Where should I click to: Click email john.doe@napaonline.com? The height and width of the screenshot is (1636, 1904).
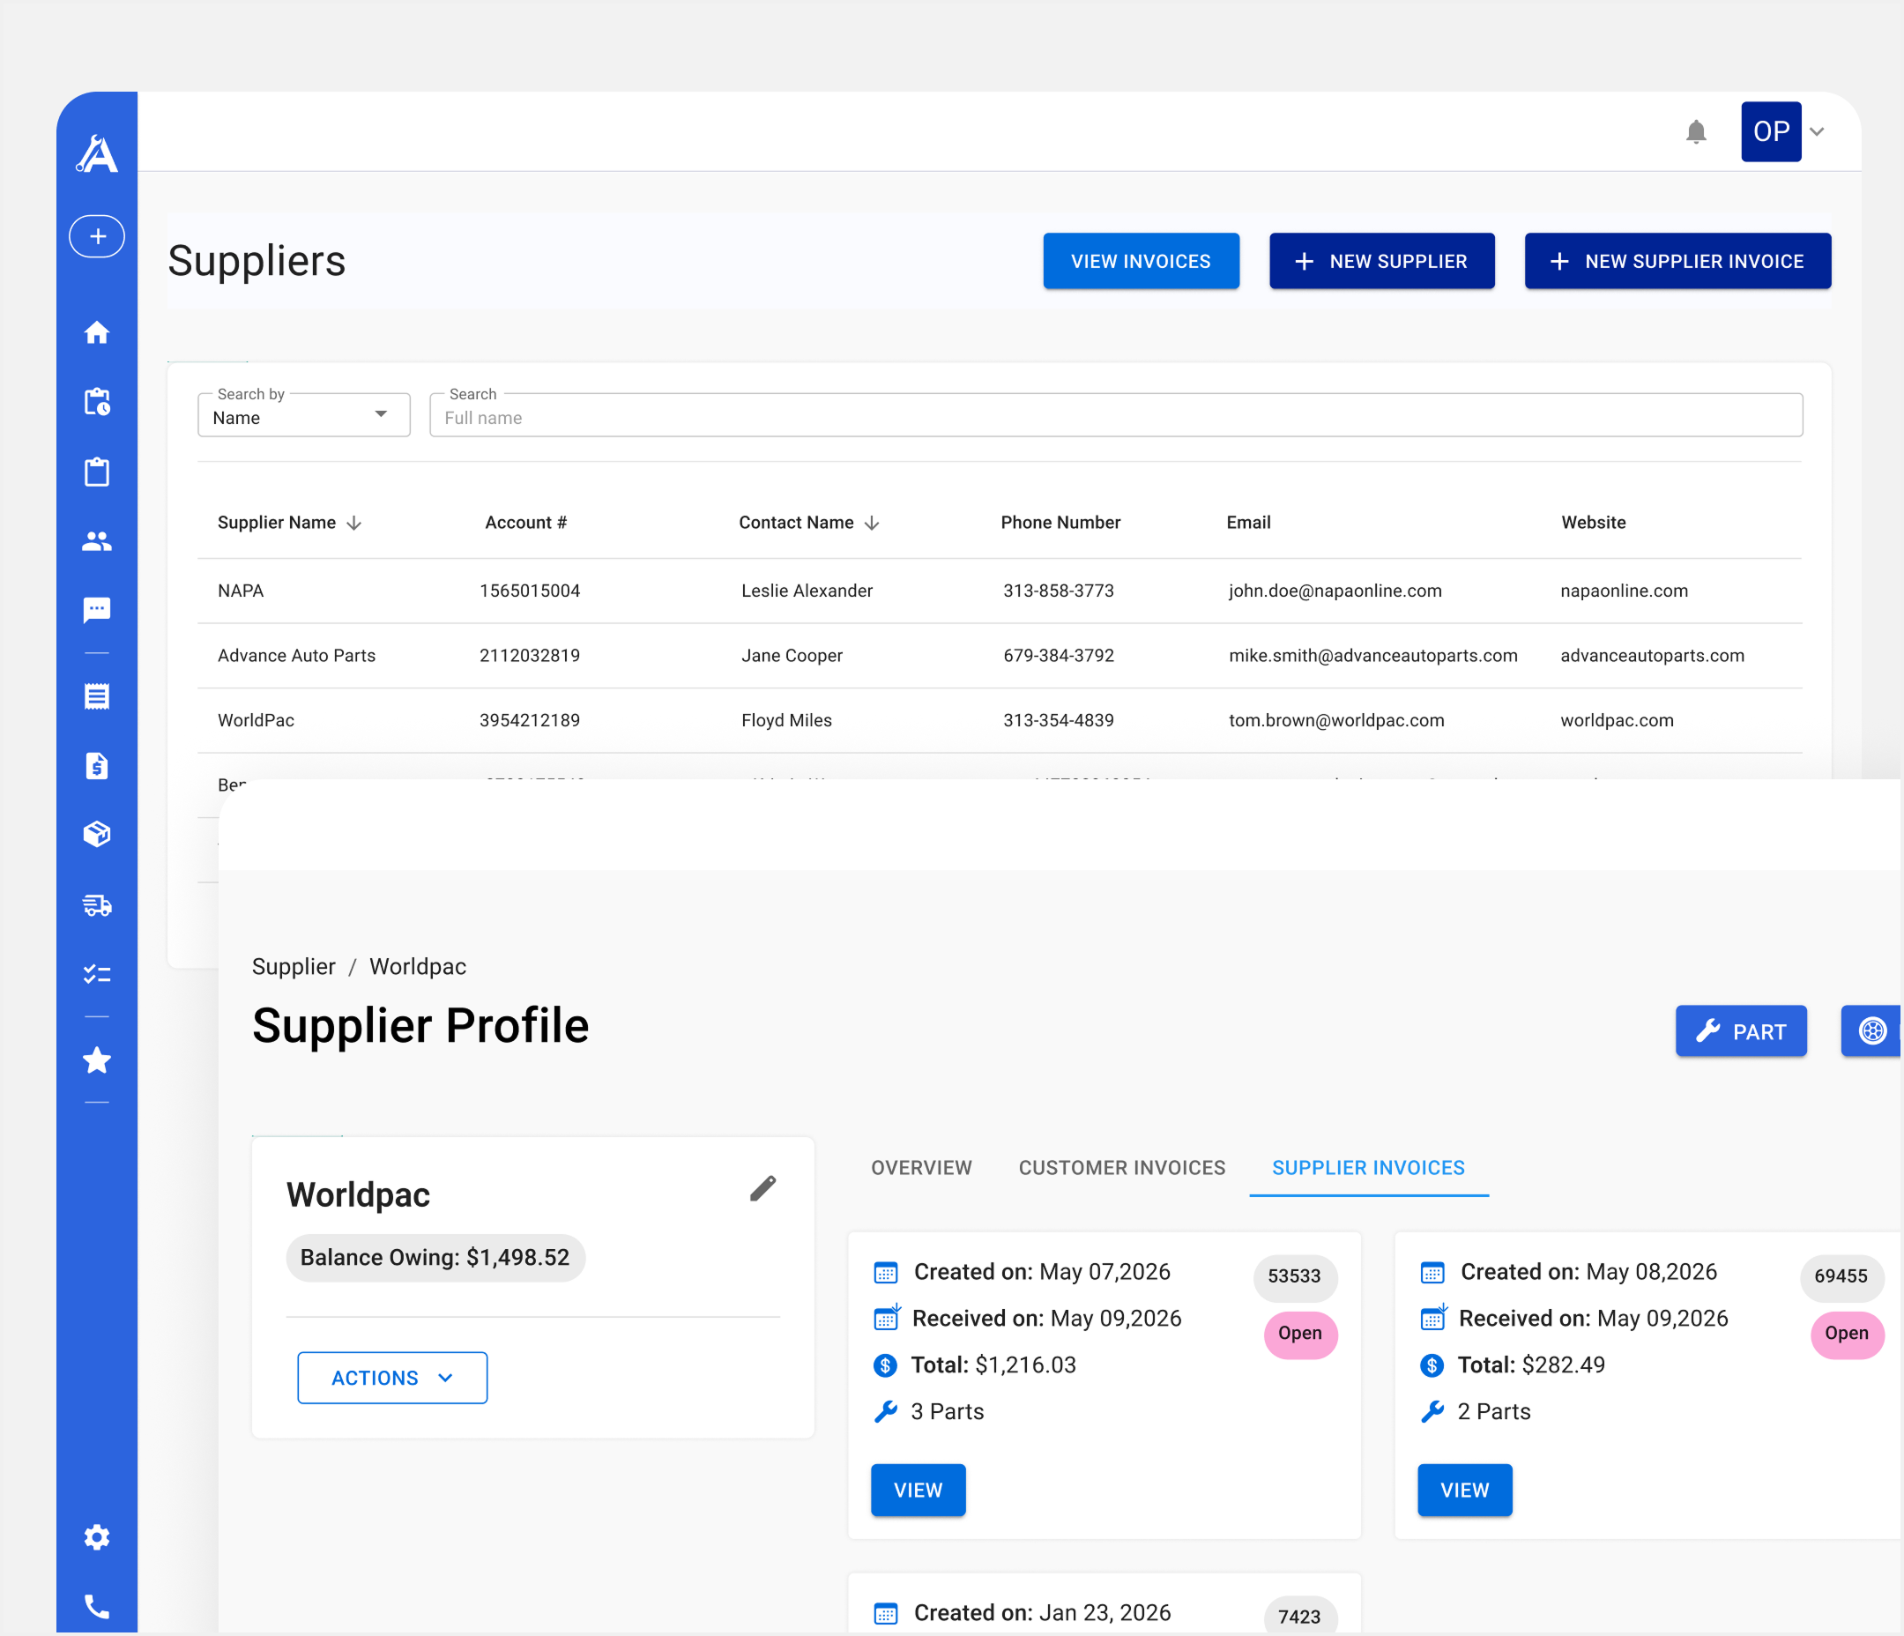(x=1335, y=591)
